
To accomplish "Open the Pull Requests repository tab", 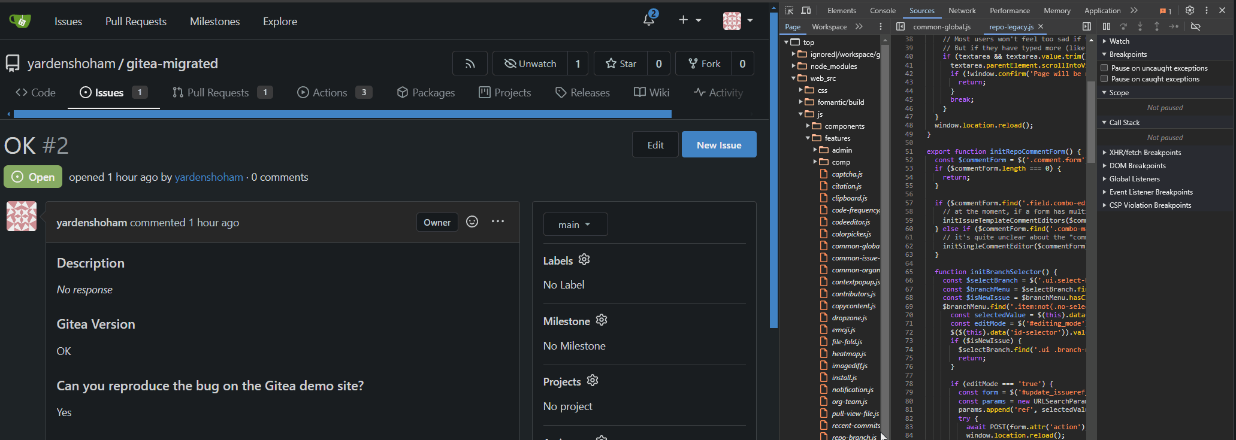I will [x=218, y=93].
